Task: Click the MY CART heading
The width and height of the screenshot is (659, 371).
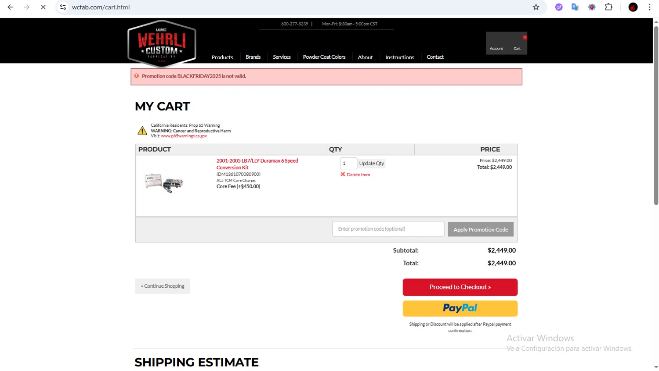Action: [x=163, y=107]
